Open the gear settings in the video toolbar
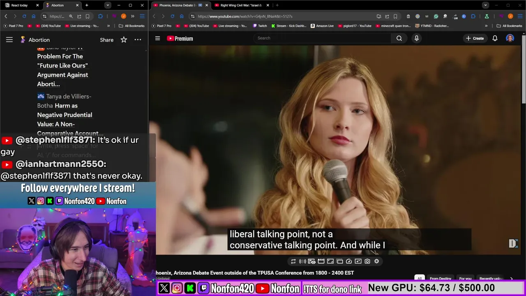526x296 pixels. coord(376,261)
